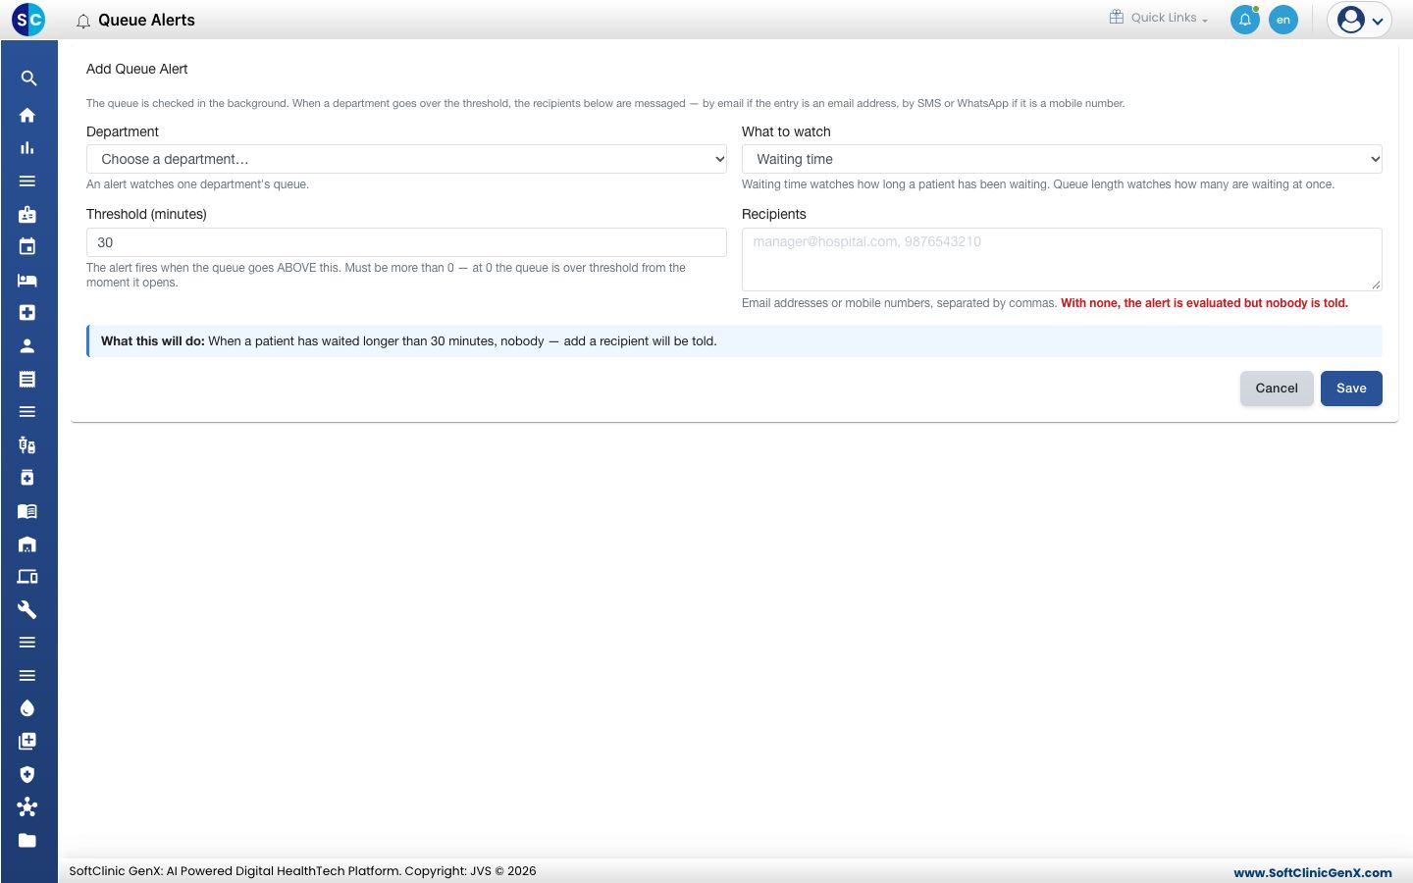Image resolution: width=1413 pixels, height=883 pixels.
Task: Switch language with the 'en' button
Action: click(x=1283, y=20)
